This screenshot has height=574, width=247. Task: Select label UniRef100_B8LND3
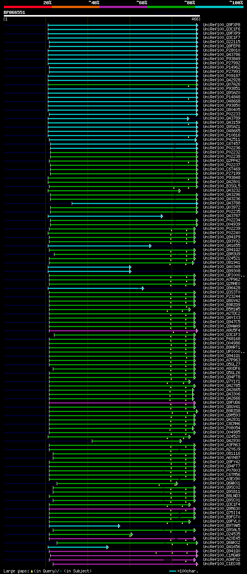[x=222, y=496]
